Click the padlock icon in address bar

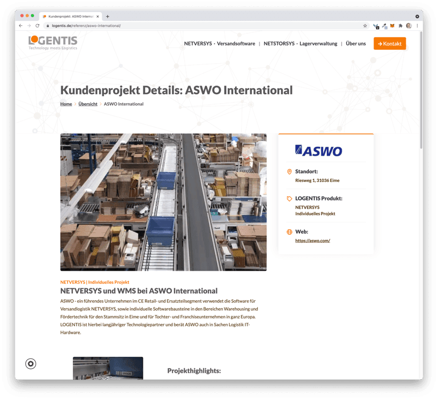(x=48, y=26)
